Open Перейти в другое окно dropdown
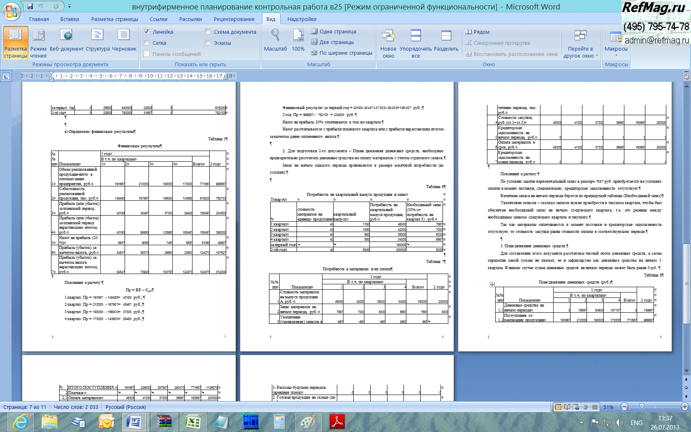Screen dimensions: 691x432 580,52
